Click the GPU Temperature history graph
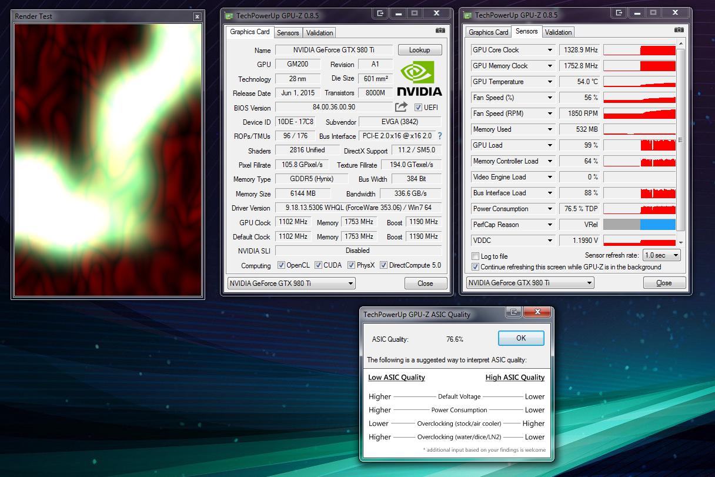715x477 pixels. [639, 82]
